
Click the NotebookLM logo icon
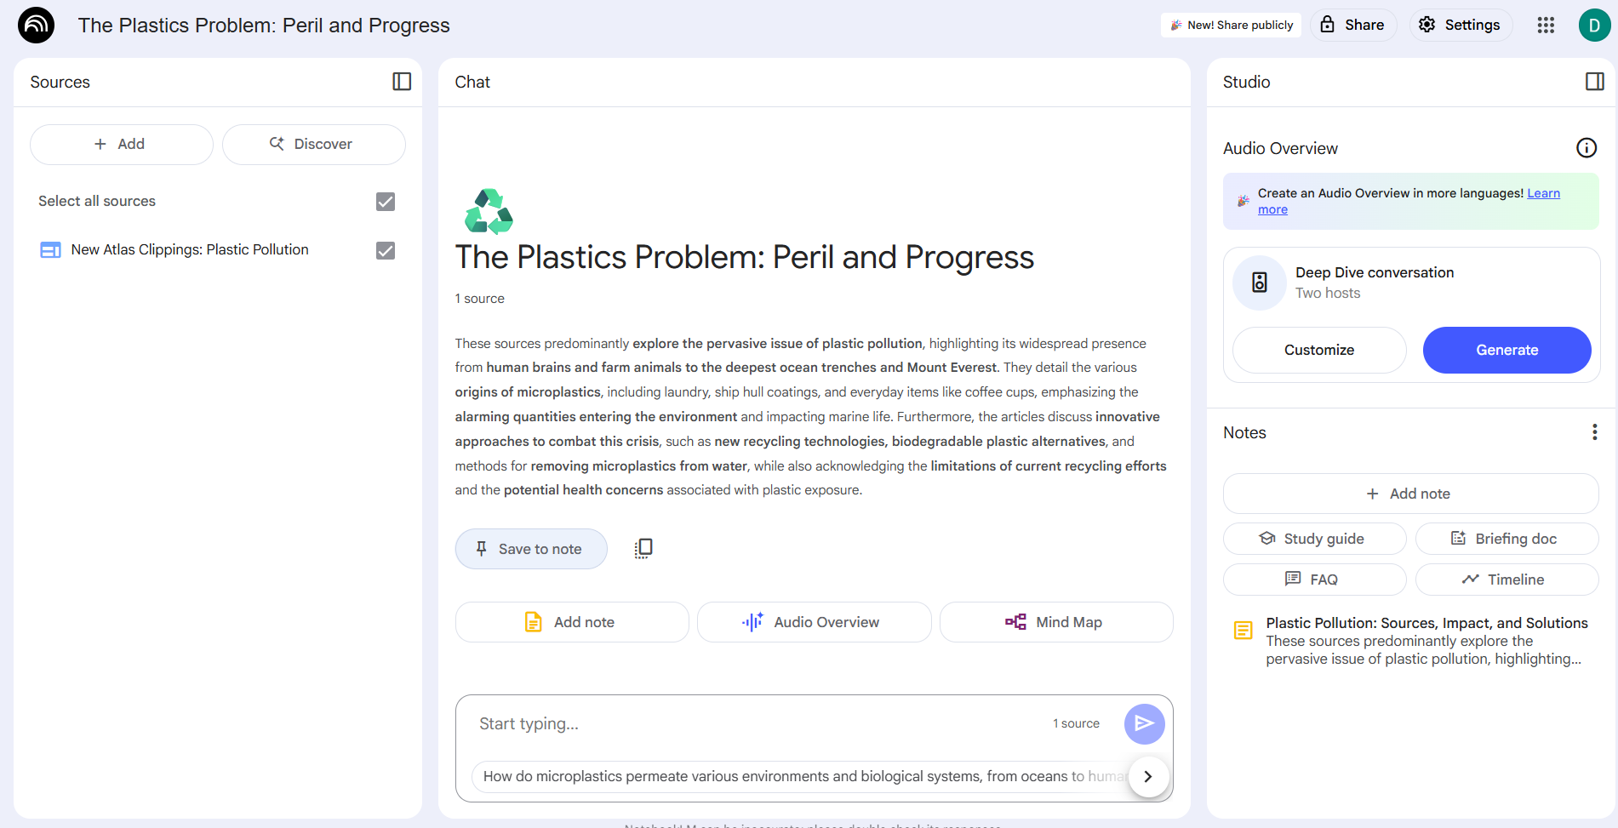click(x=36, y=26)
